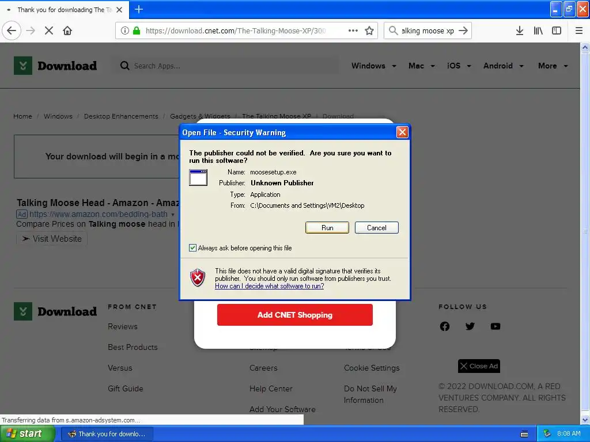Click the site information icon in the address bar
This screenshot has width=590, height=442.
[x=125, y=31]
